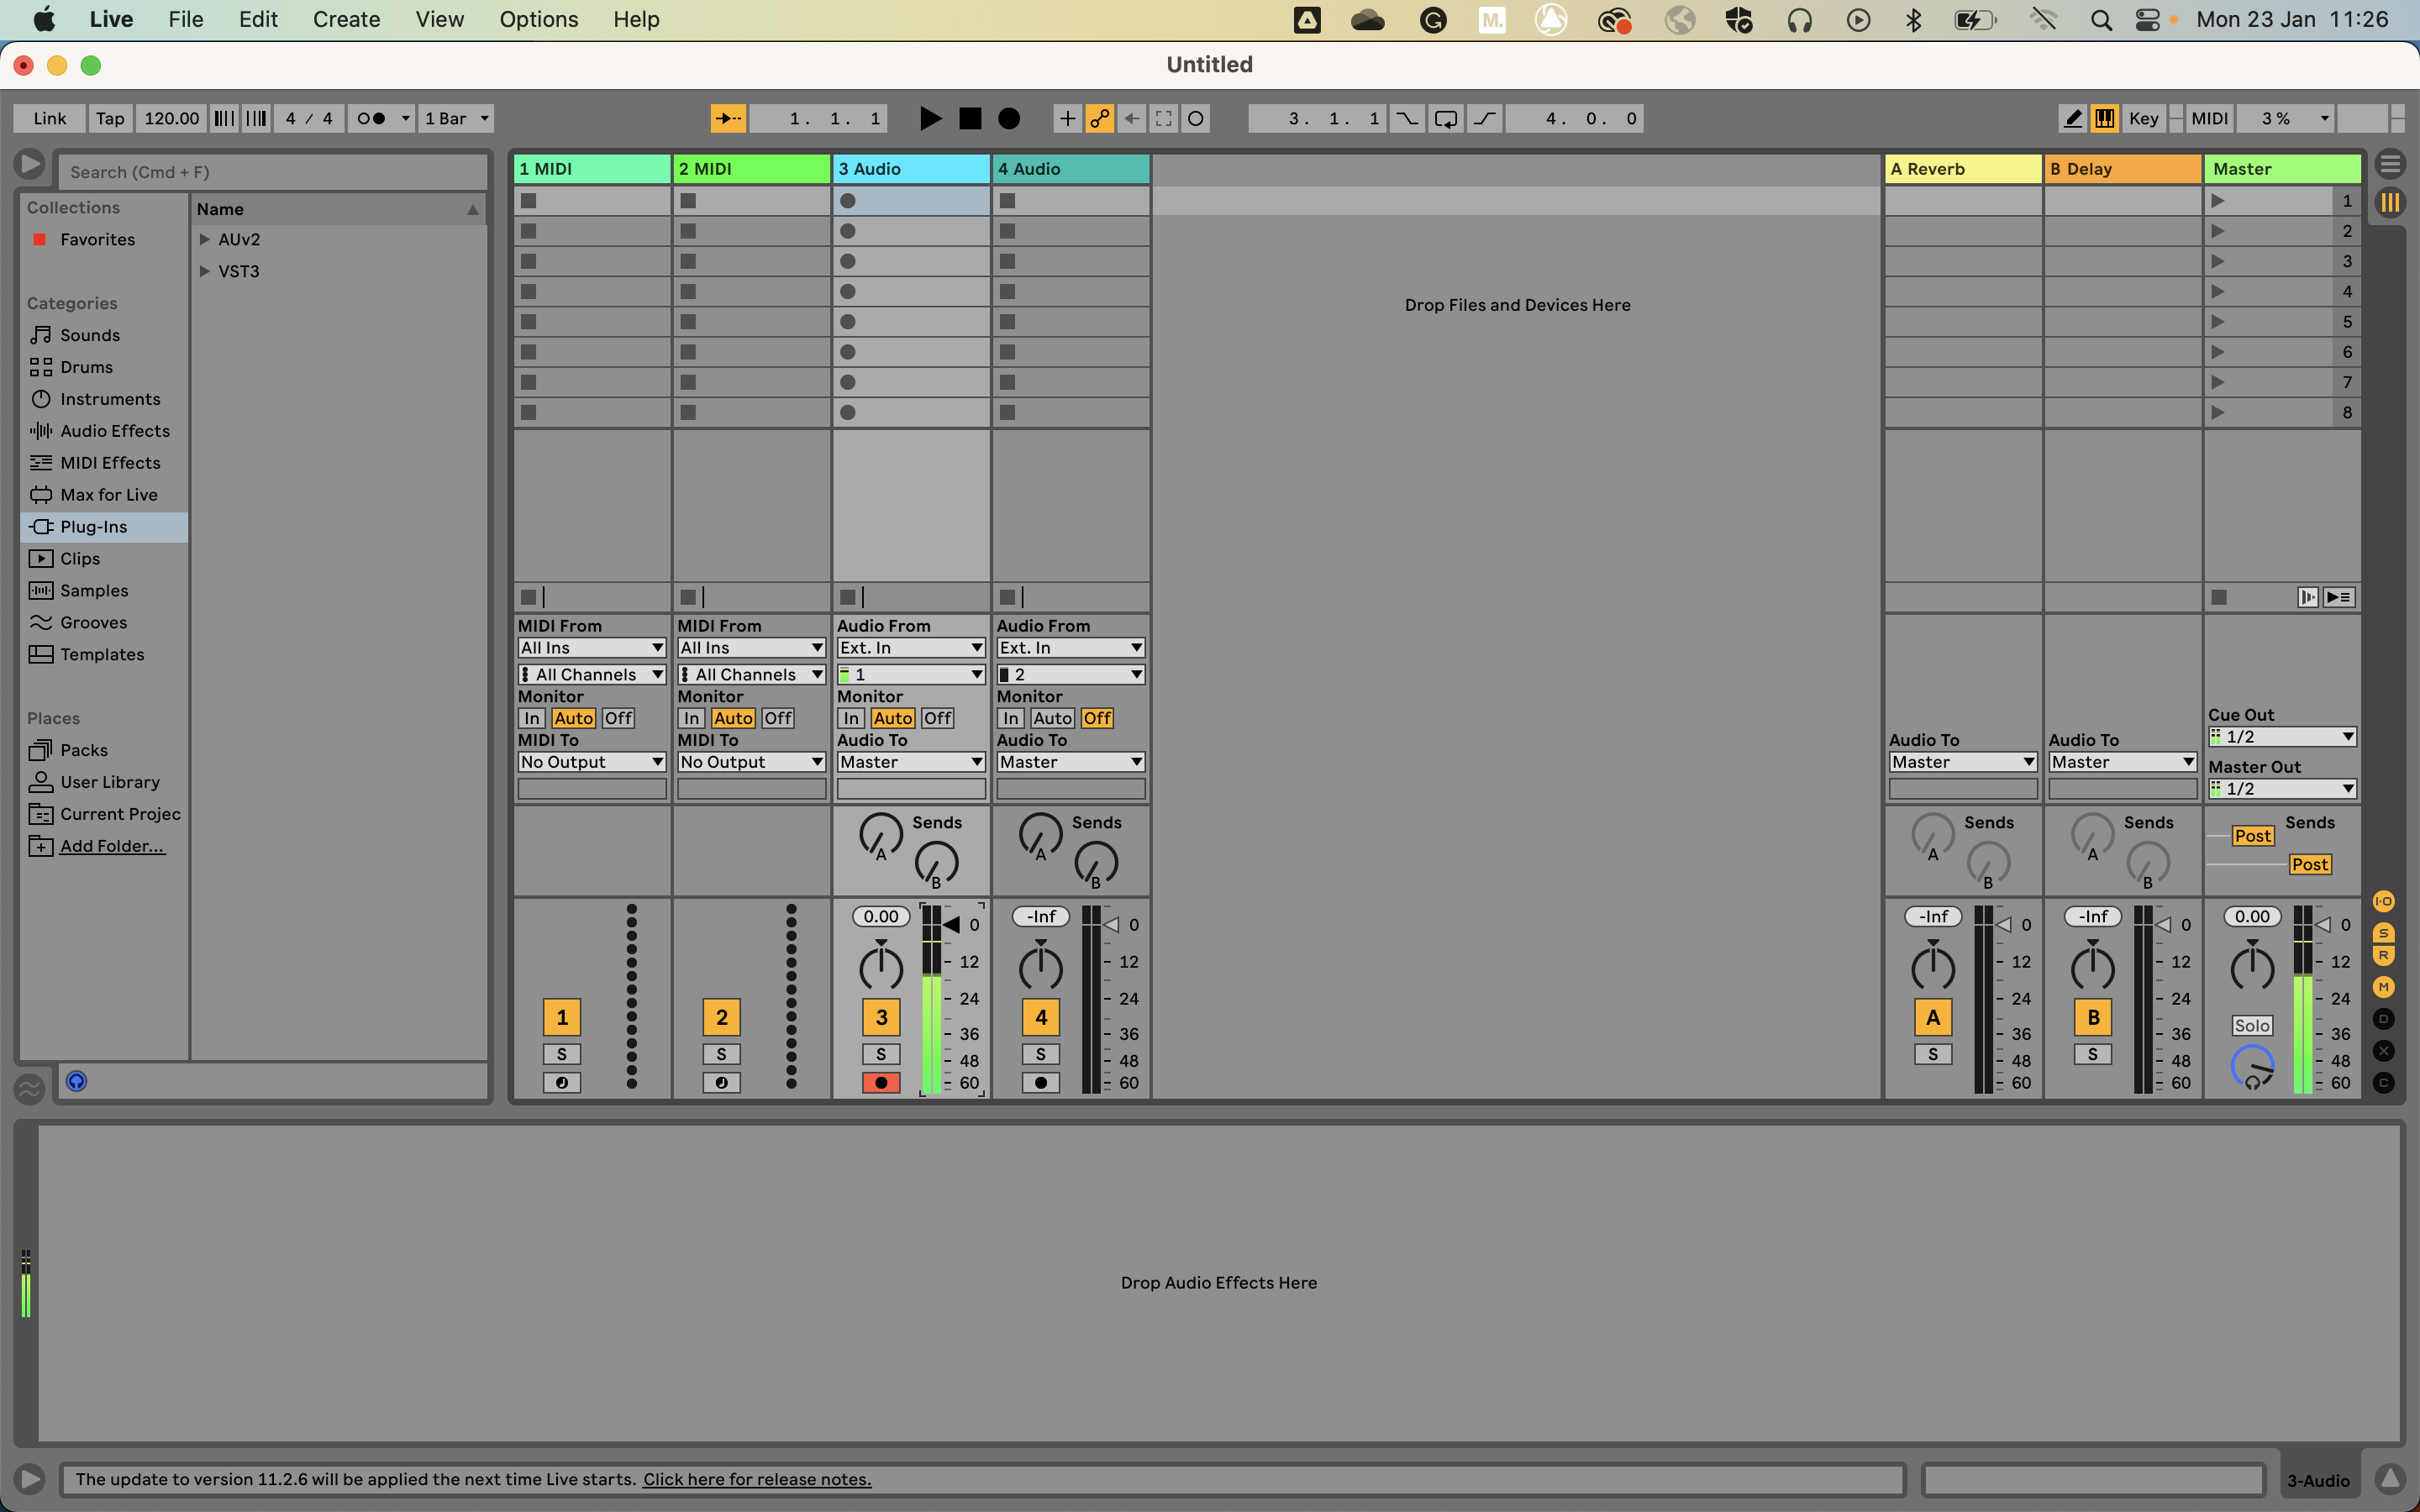
Task: Click the Arrangement Record button
Action: [x=1009, y=118]
